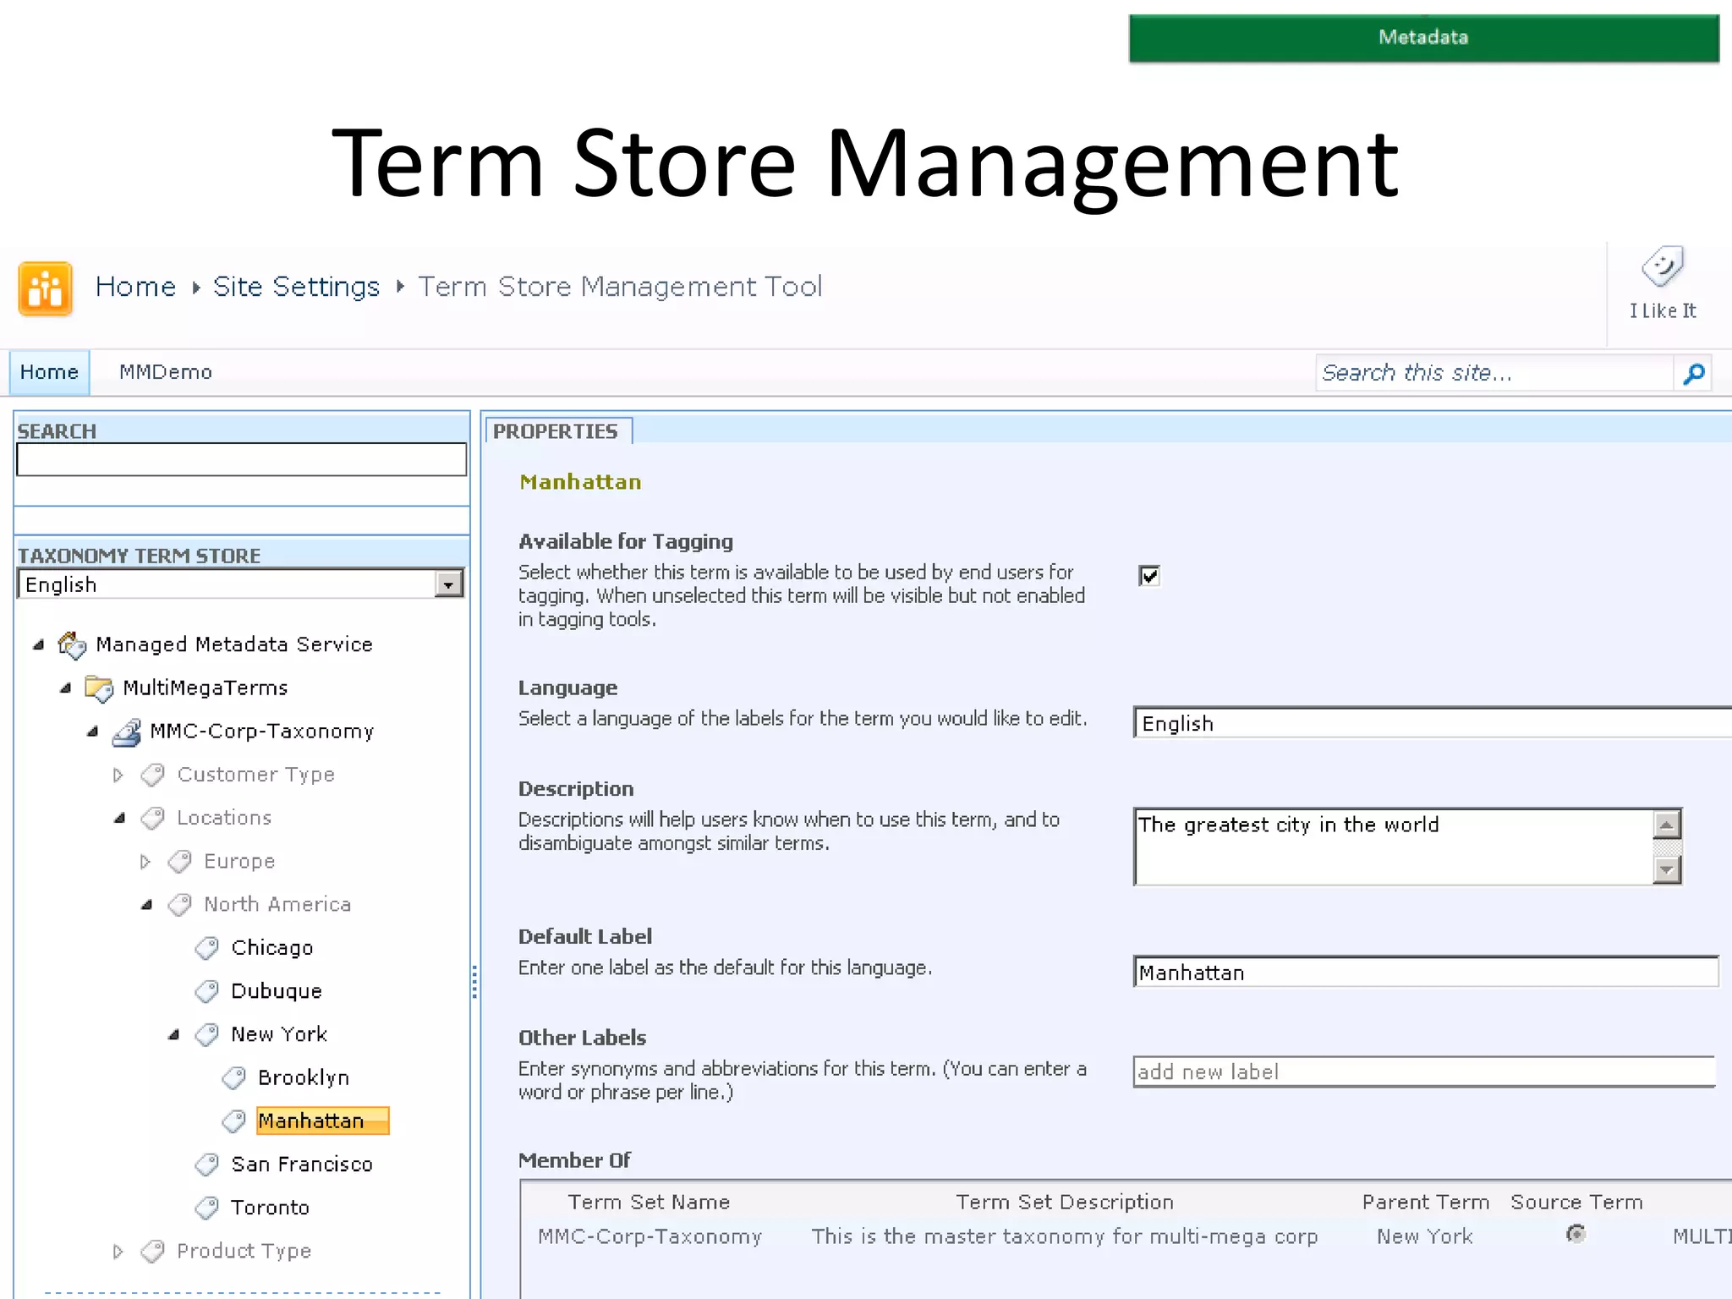Open the MMDemo navigation tab
This screenshot has height=1299, width=1732.
tap(166, 372)
